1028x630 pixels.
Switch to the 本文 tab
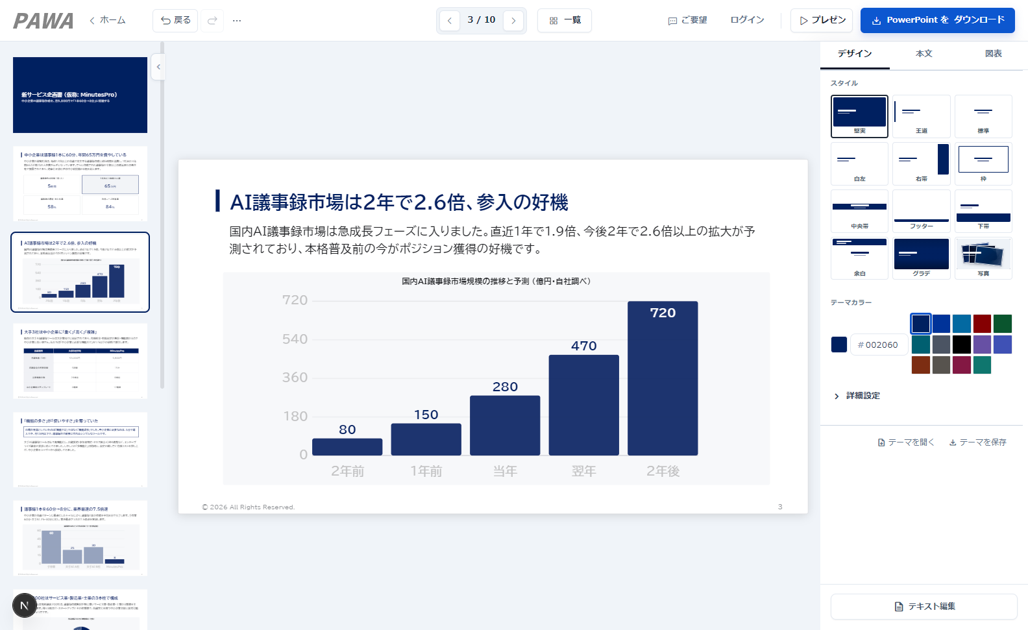click(x=924, y=54)
